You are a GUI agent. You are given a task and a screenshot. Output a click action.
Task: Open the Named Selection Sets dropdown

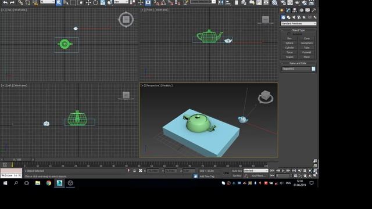(x=203, y=2)
